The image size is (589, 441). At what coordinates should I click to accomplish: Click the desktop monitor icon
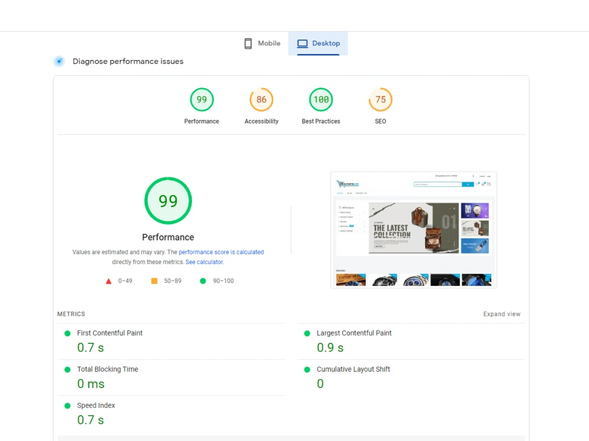[302, 44]
